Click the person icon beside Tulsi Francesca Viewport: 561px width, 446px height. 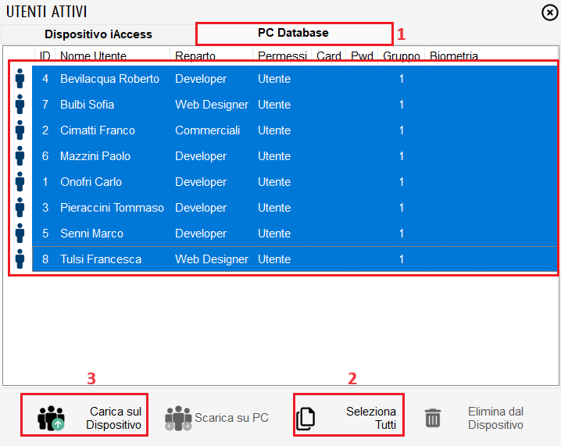[20, 259]
